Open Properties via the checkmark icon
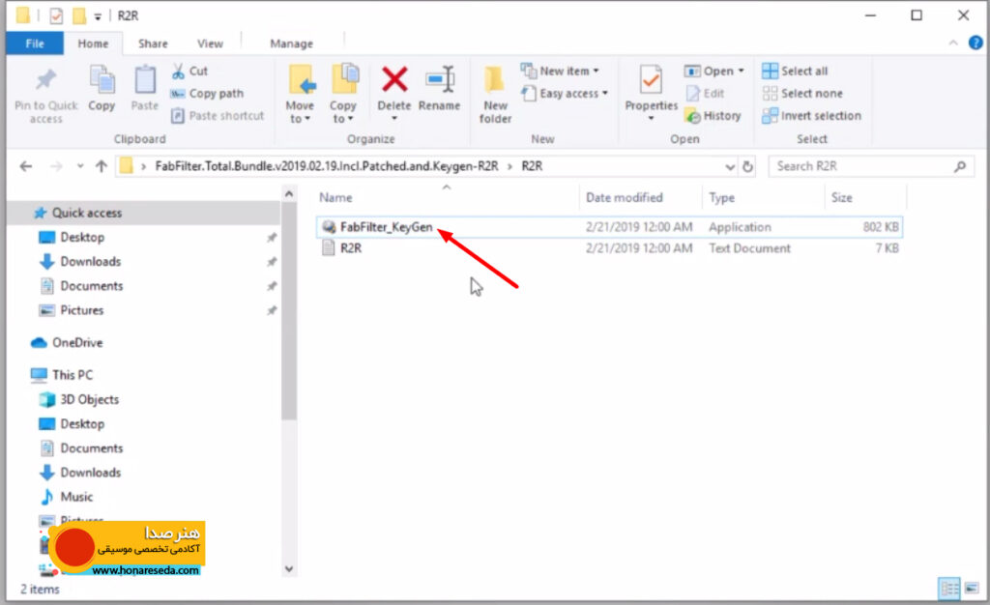The height and width of the screenshot is (605, 990). coord(651,81)
